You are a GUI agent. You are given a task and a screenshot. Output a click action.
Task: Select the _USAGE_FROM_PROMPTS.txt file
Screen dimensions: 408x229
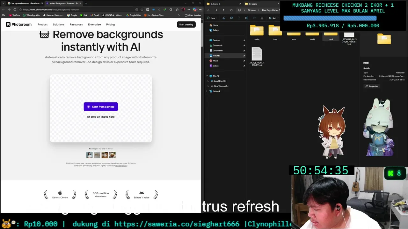point(257,57)
